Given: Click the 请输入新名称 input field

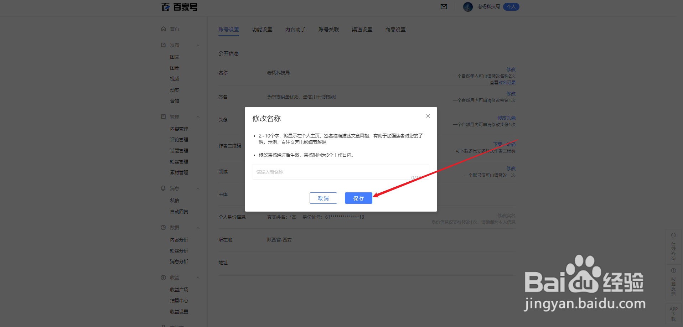Looking at the screenshot, I should (x=341, y=172).
